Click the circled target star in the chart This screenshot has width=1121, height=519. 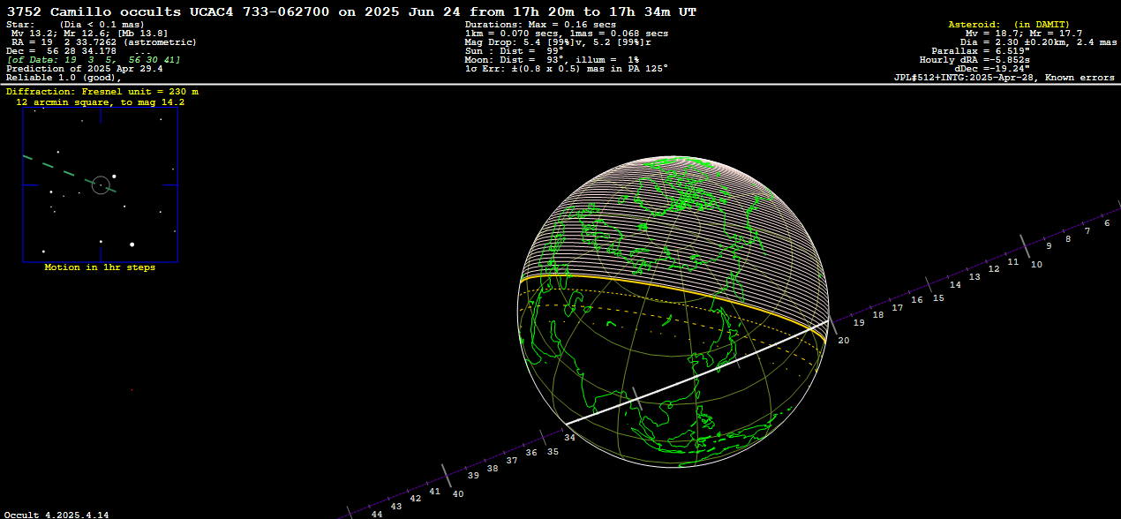click(101, 184)
